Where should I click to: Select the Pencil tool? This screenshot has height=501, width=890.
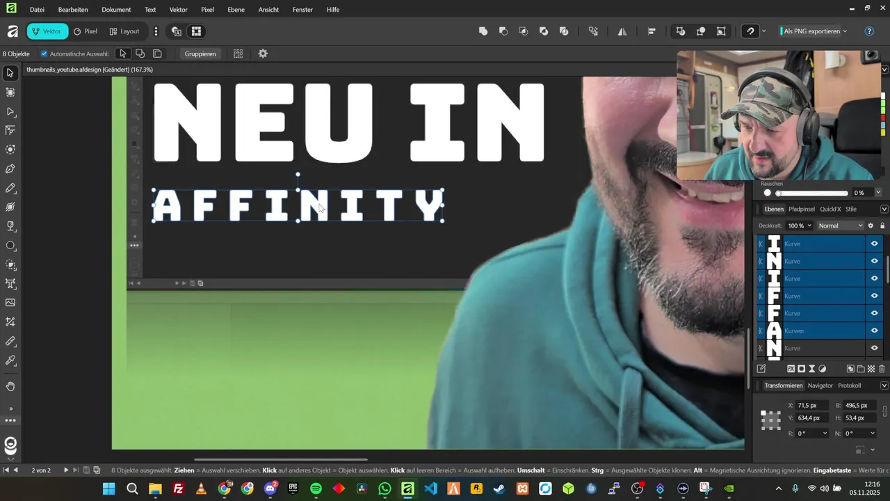click(x=10, y=188)
